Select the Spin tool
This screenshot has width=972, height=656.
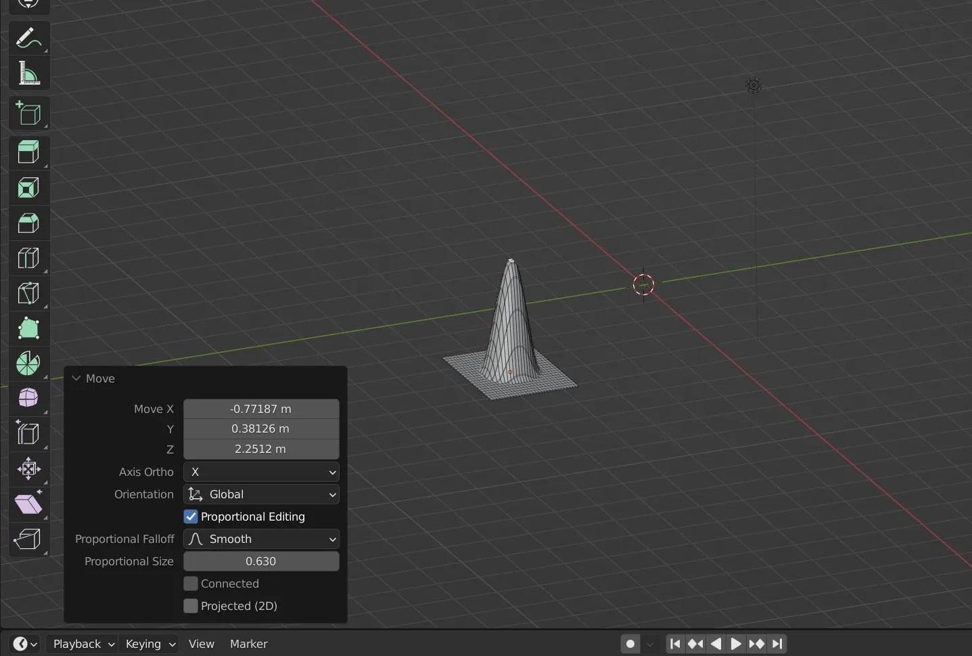click(30, 364)
